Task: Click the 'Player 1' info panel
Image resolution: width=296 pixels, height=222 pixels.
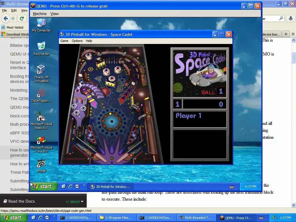Action: [x=200, y=119]
